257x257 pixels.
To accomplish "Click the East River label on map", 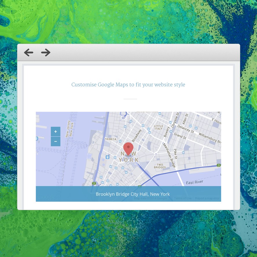I will point(194,182).
